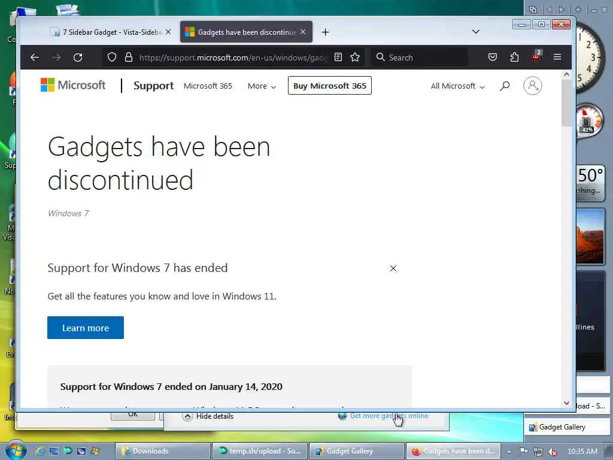Image resolution: width=613 pixels, height=460 pixels.
Task: Click the muted volume tray icon
Action: 553,452
